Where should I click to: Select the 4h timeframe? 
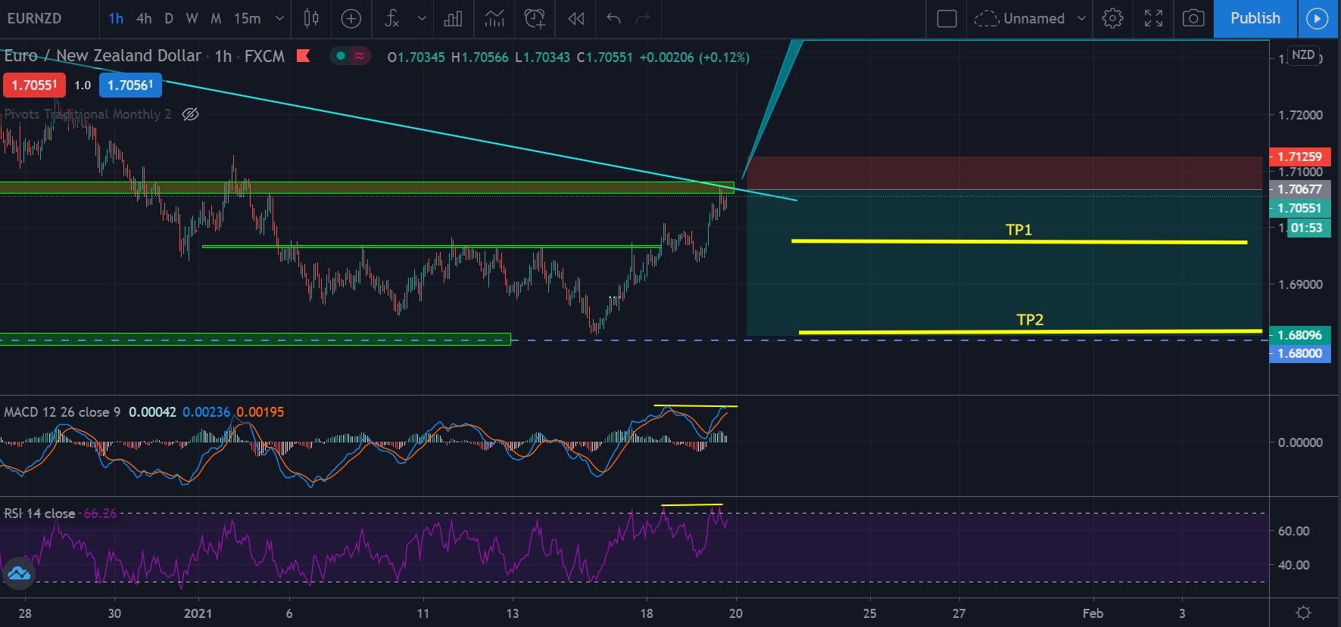pyautogui.click(x=144, y=18)
